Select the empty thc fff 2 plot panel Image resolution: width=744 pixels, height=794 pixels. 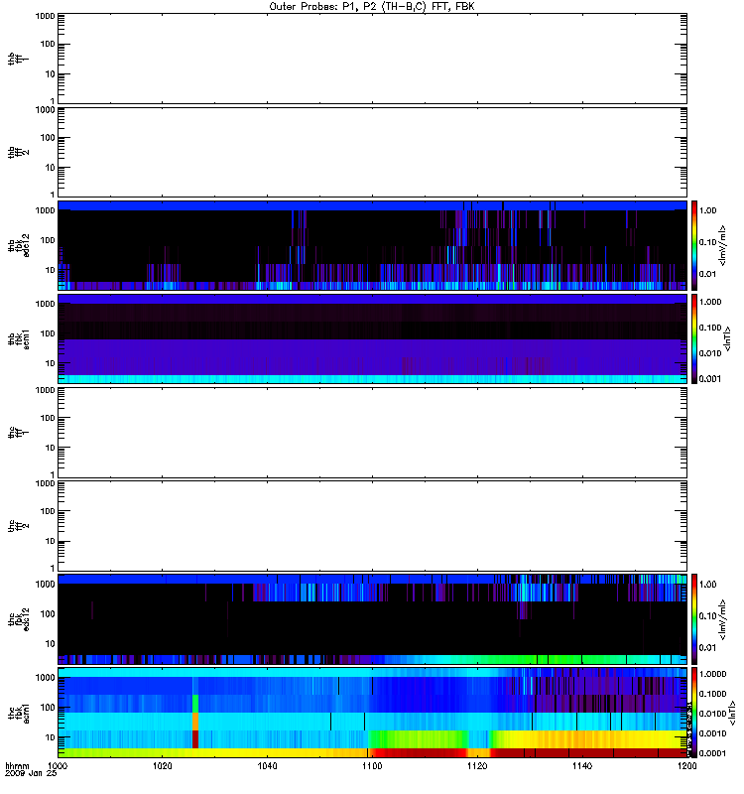372,526
